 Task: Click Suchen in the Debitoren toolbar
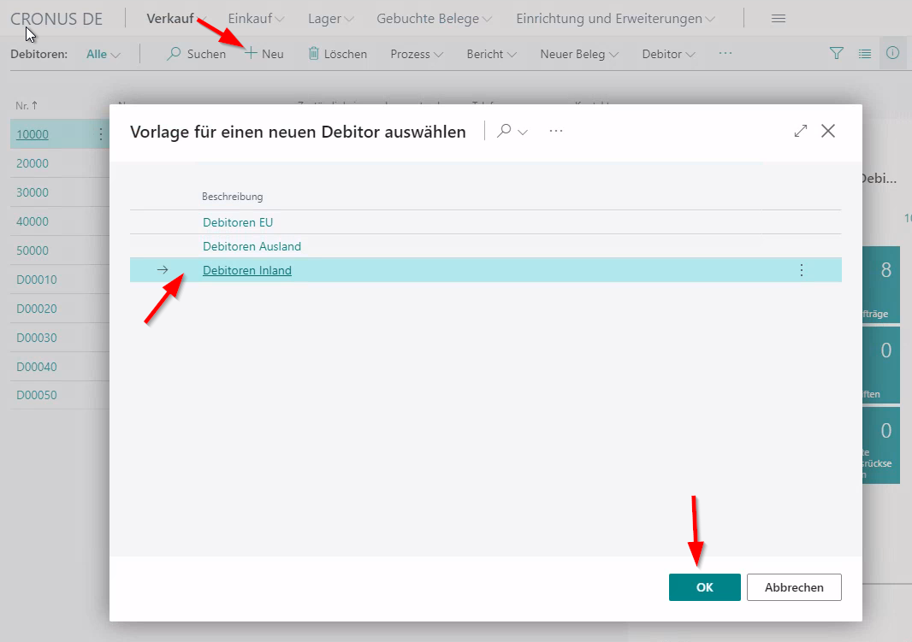[x=197, y=54]
